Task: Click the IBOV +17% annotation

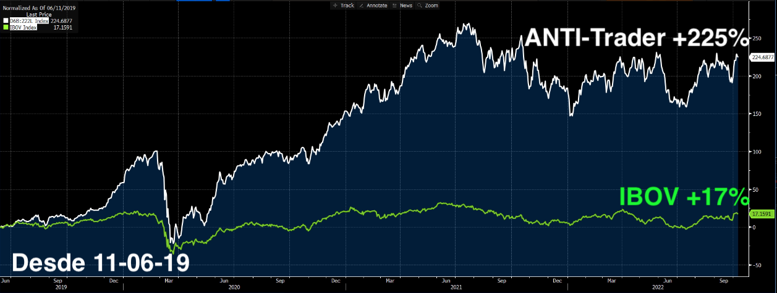Action: 684,198
